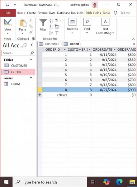Open the Records group button
Viewport: 137px width, 187px height.
click(x=72, y=26)
